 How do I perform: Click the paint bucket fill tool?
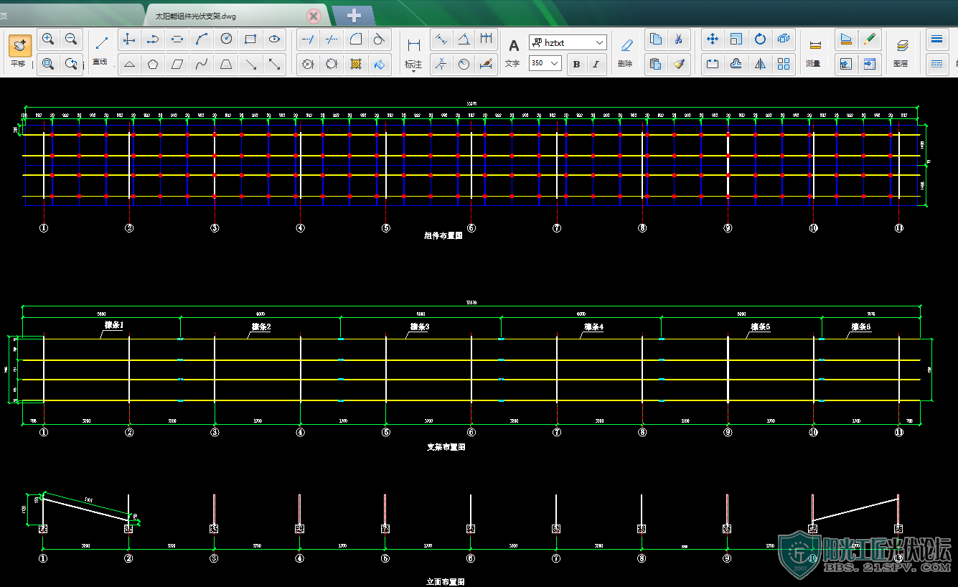(380, 65)
